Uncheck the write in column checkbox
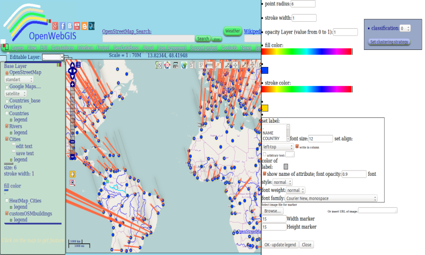 coord(297,146)
